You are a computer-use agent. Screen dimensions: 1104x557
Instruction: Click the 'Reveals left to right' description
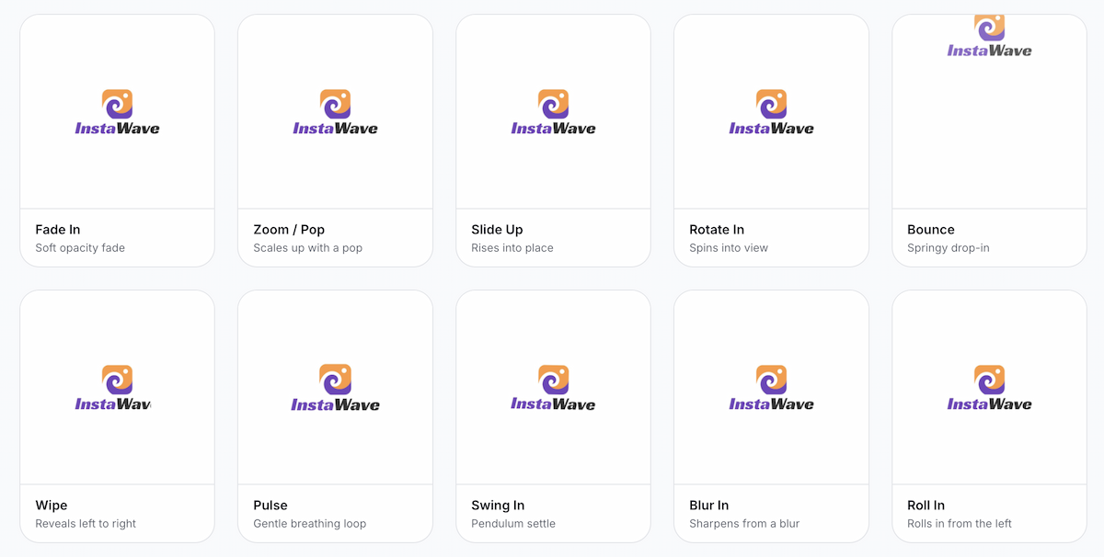coord(86,524)
